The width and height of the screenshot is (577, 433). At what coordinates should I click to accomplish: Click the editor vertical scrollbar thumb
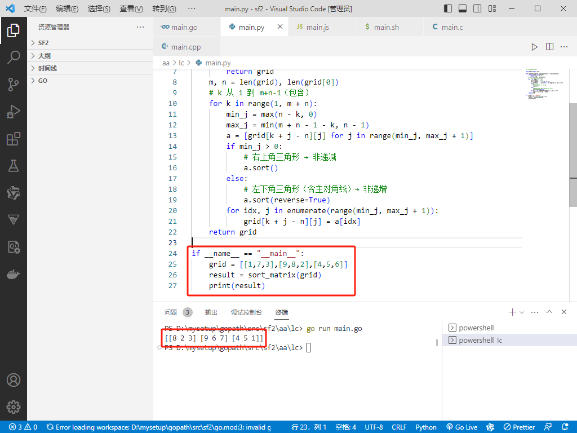pyautogui.click(x=573, y=154)
